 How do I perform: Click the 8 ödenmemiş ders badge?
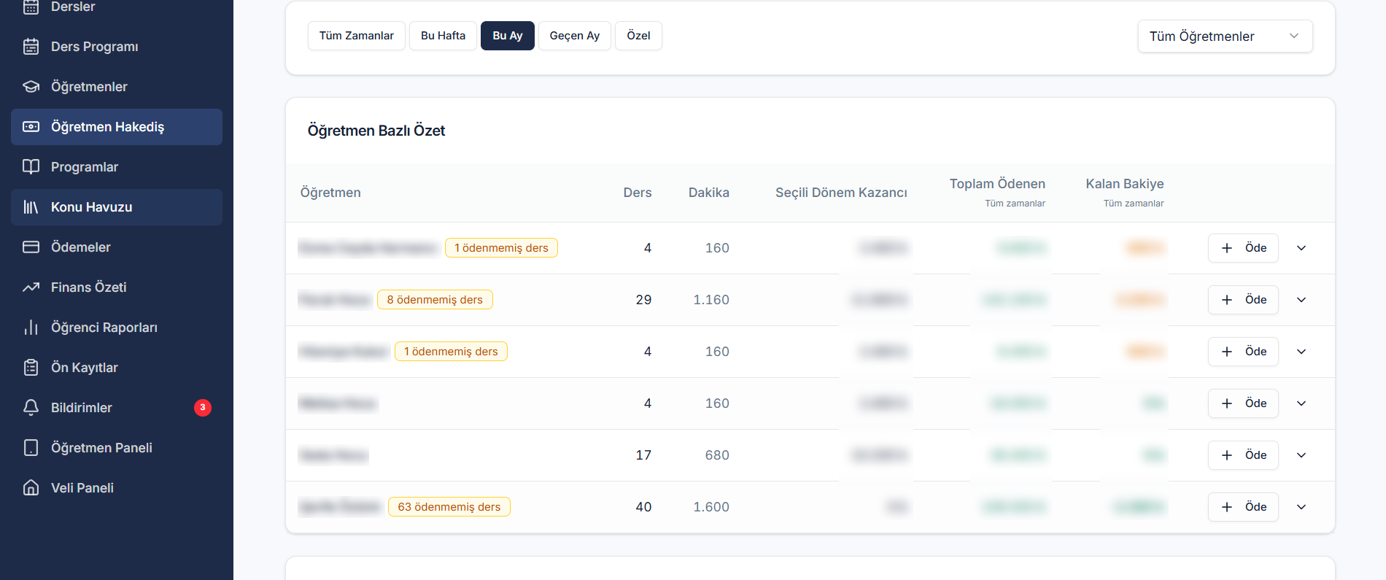tap(435, 300)
